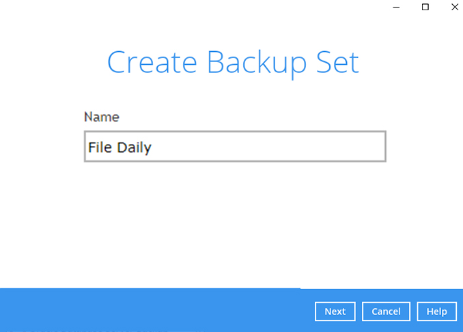This screenshot has width=463, height=332.
Task: Click the 'File Daily' text in field
Action: (120, 147)
